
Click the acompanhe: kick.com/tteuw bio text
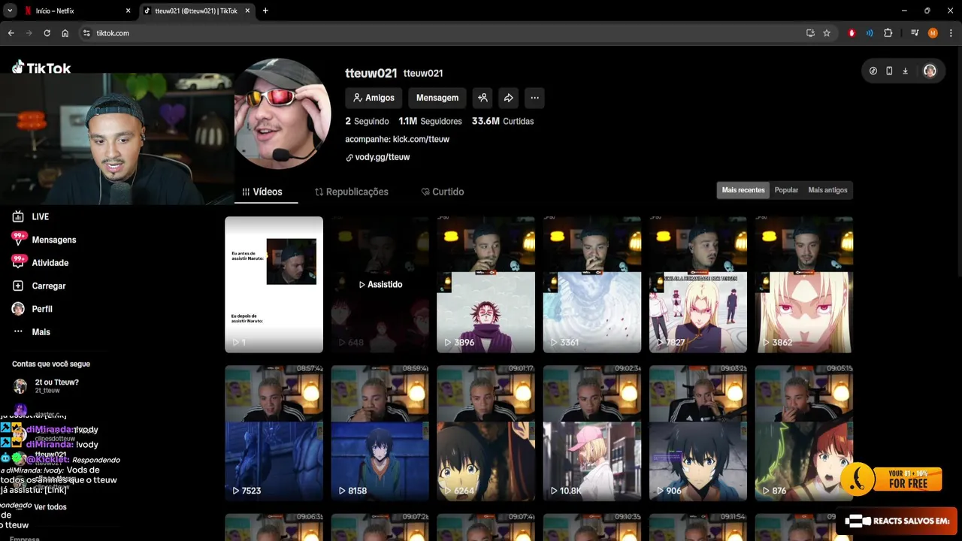(x=397, y=139)
